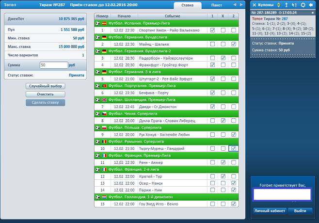Go to previous draw with left triangle arrow
319x223 pixels.
[x=235, y=5]
